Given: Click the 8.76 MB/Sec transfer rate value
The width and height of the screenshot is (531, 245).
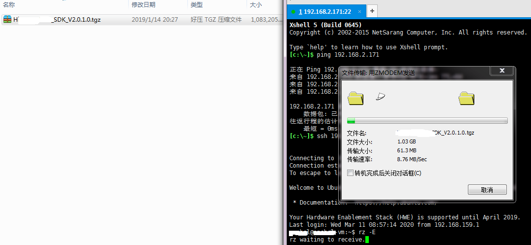Looking at the screenshot, I should [412, 159].
